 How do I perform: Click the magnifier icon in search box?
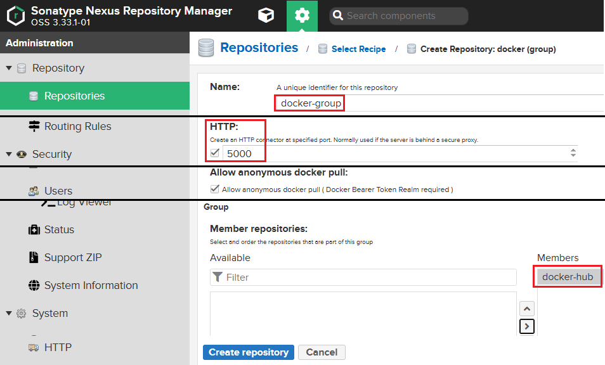338,15
